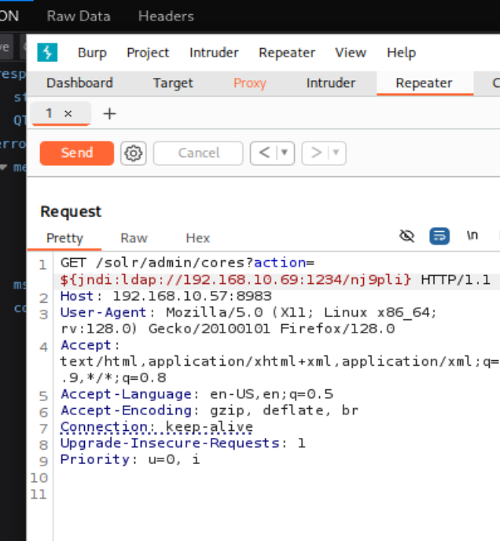
Task: Toggle hide non-printable characters eye icon
Action: [x=406, y=236]
